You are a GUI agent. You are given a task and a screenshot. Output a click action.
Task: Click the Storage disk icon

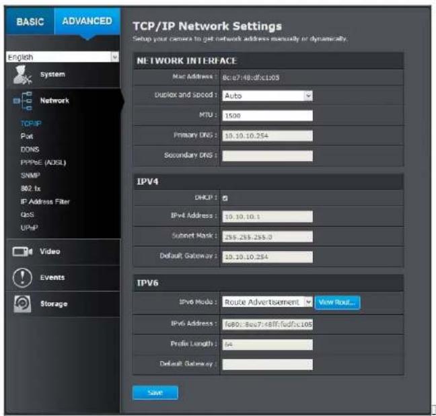(22, 304)
